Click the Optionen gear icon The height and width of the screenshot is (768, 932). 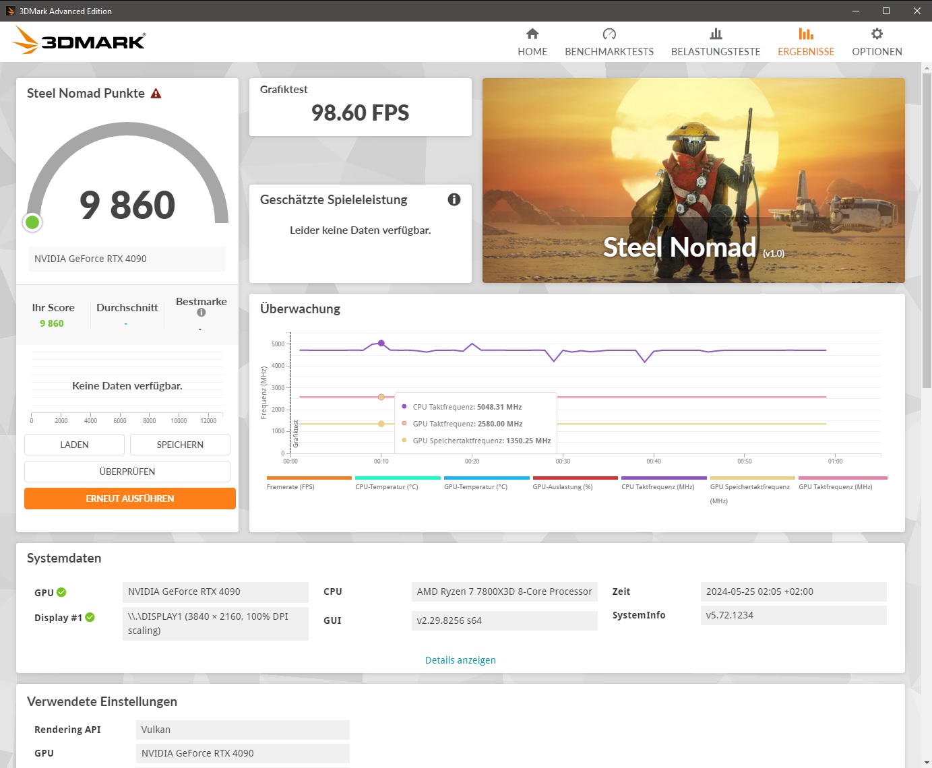(x=877, y=34)
